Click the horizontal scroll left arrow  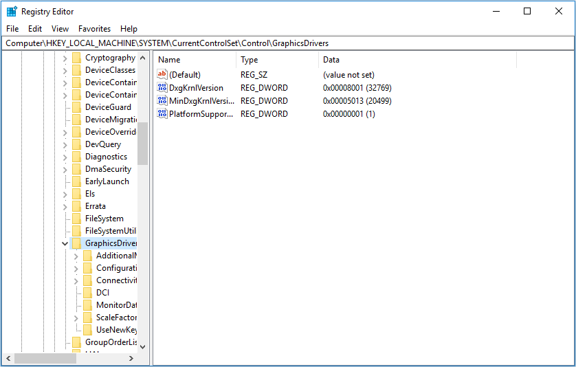click(x=8, y=358)
